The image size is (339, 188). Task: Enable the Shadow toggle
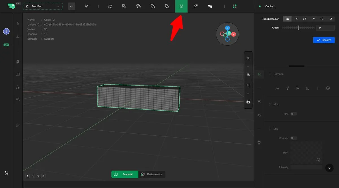pyautogui.click(x=294, y=138)
